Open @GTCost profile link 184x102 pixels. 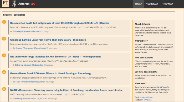[17, 82]
